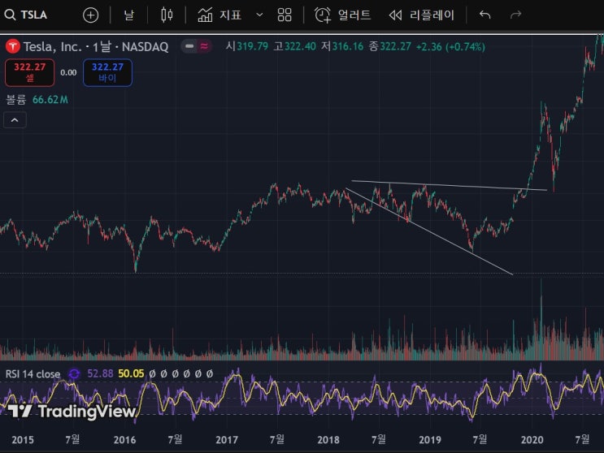Screen dimensions: 604x453
Task: Click the purple RSI refresh icon
Action: point(74,373)
